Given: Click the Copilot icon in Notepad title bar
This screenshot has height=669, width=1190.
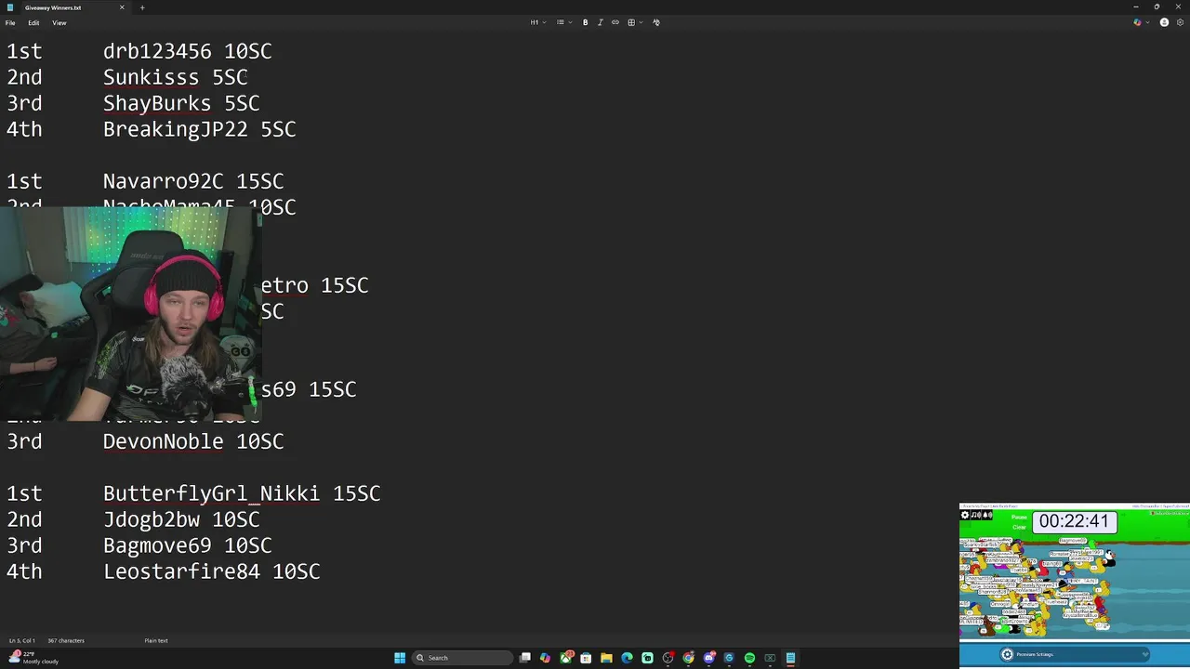Looking at the screenshot, I should click(1137, 22).
